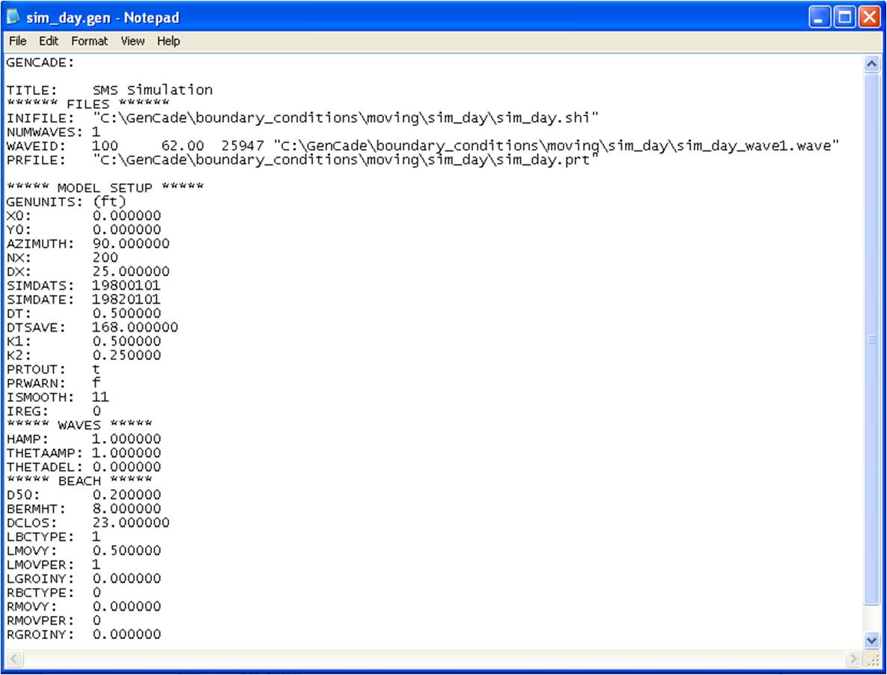Click the horizontal scrollbar right arrow
This screenshot has height=675, width=887.
(853, 659)
